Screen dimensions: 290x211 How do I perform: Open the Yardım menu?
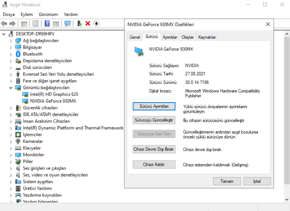[71, 14]
